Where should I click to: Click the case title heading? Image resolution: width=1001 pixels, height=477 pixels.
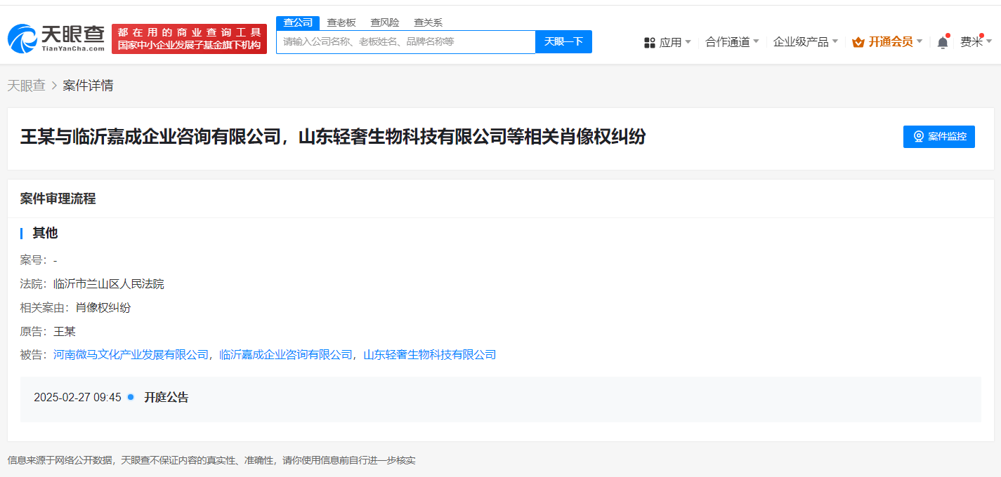pos(332,137)
